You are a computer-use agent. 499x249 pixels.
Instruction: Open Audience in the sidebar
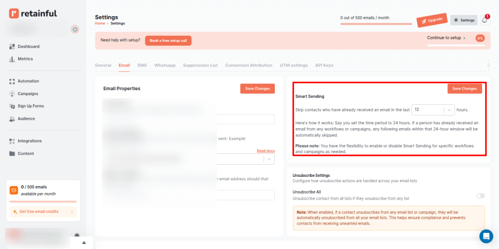[x=26, y=119]
